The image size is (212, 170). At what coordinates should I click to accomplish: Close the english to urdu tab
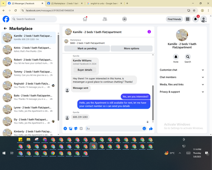121,3
